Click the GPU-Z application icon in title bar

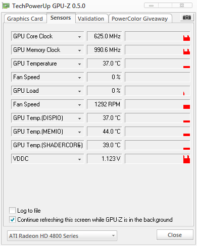(x=6, y=6)
